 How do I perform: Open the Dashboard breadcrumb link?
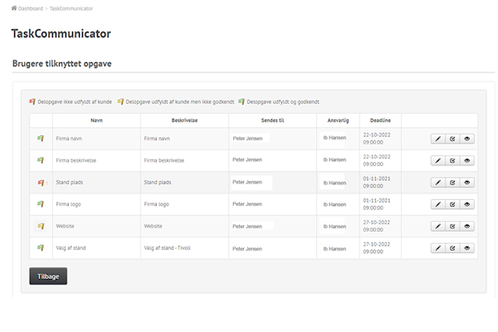coord(30,8)
